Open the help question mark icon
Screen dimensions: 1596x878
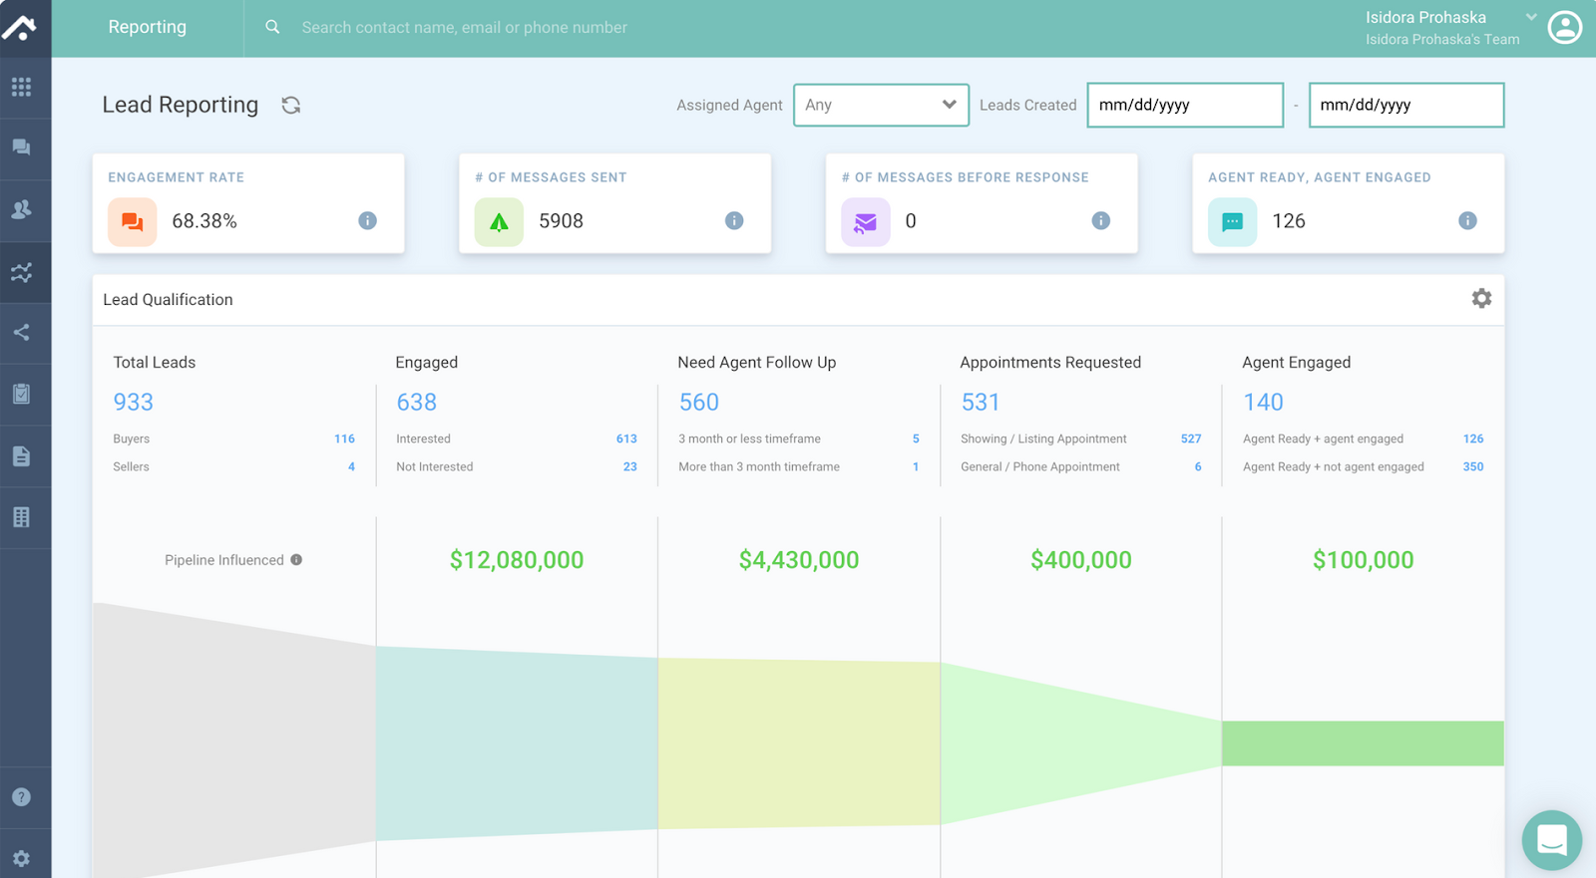(21, 797)
